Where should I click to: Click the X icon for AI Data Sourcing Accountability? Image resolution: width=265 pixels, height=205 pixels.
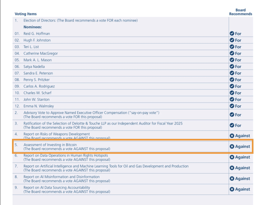tap(232, 189)
